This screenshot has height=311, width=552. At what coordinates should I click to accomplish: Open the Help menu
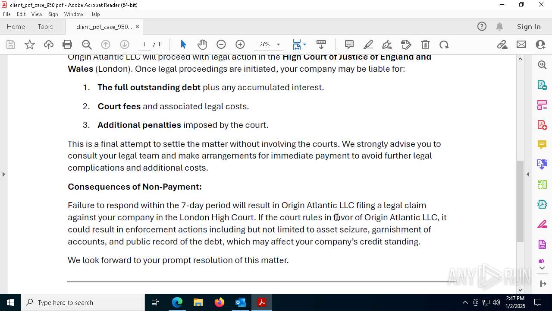[94, 14]
